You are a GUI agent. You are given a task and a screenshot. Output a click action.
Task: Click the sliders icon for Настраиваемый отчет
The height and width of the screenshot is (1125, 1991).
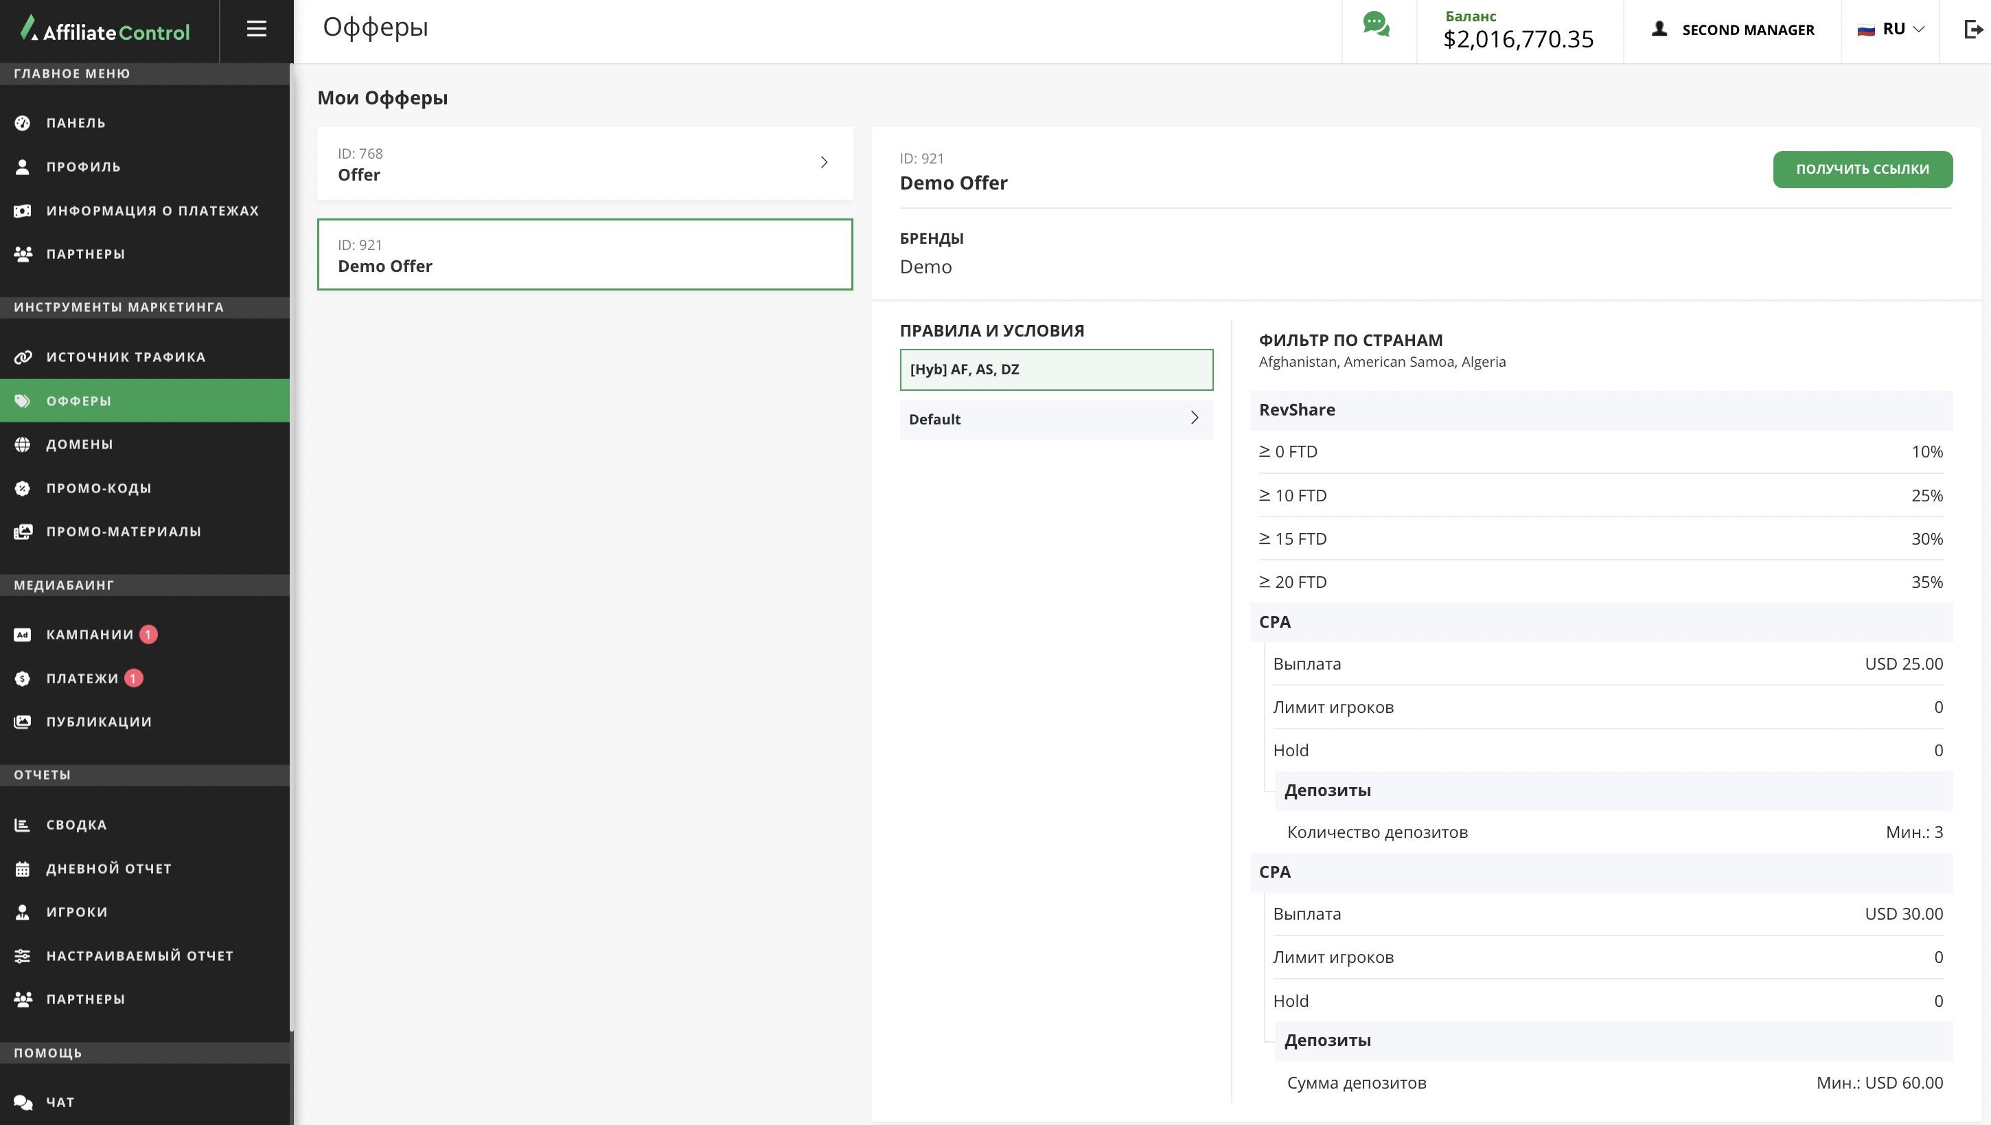[x=23, y=957]
